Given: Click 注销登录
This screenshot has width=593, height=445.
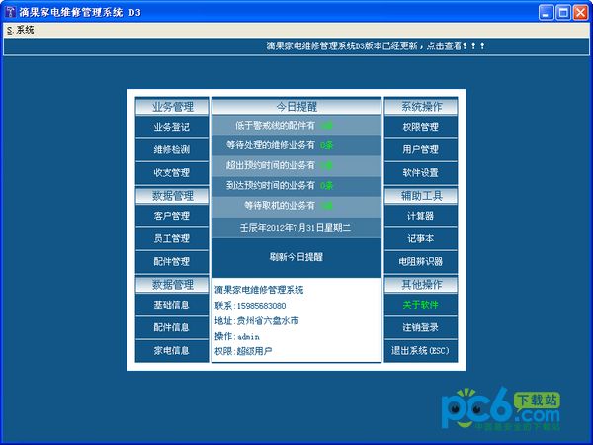Looking at the screenshot, I should (x=421, y=327).
